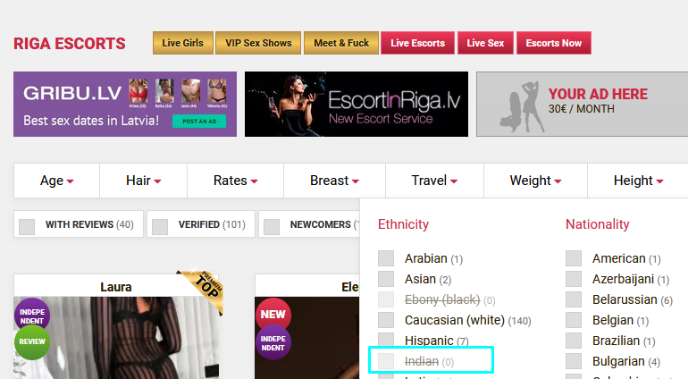Click the Breast dropdown red arrow

click(x=356, y=181)
